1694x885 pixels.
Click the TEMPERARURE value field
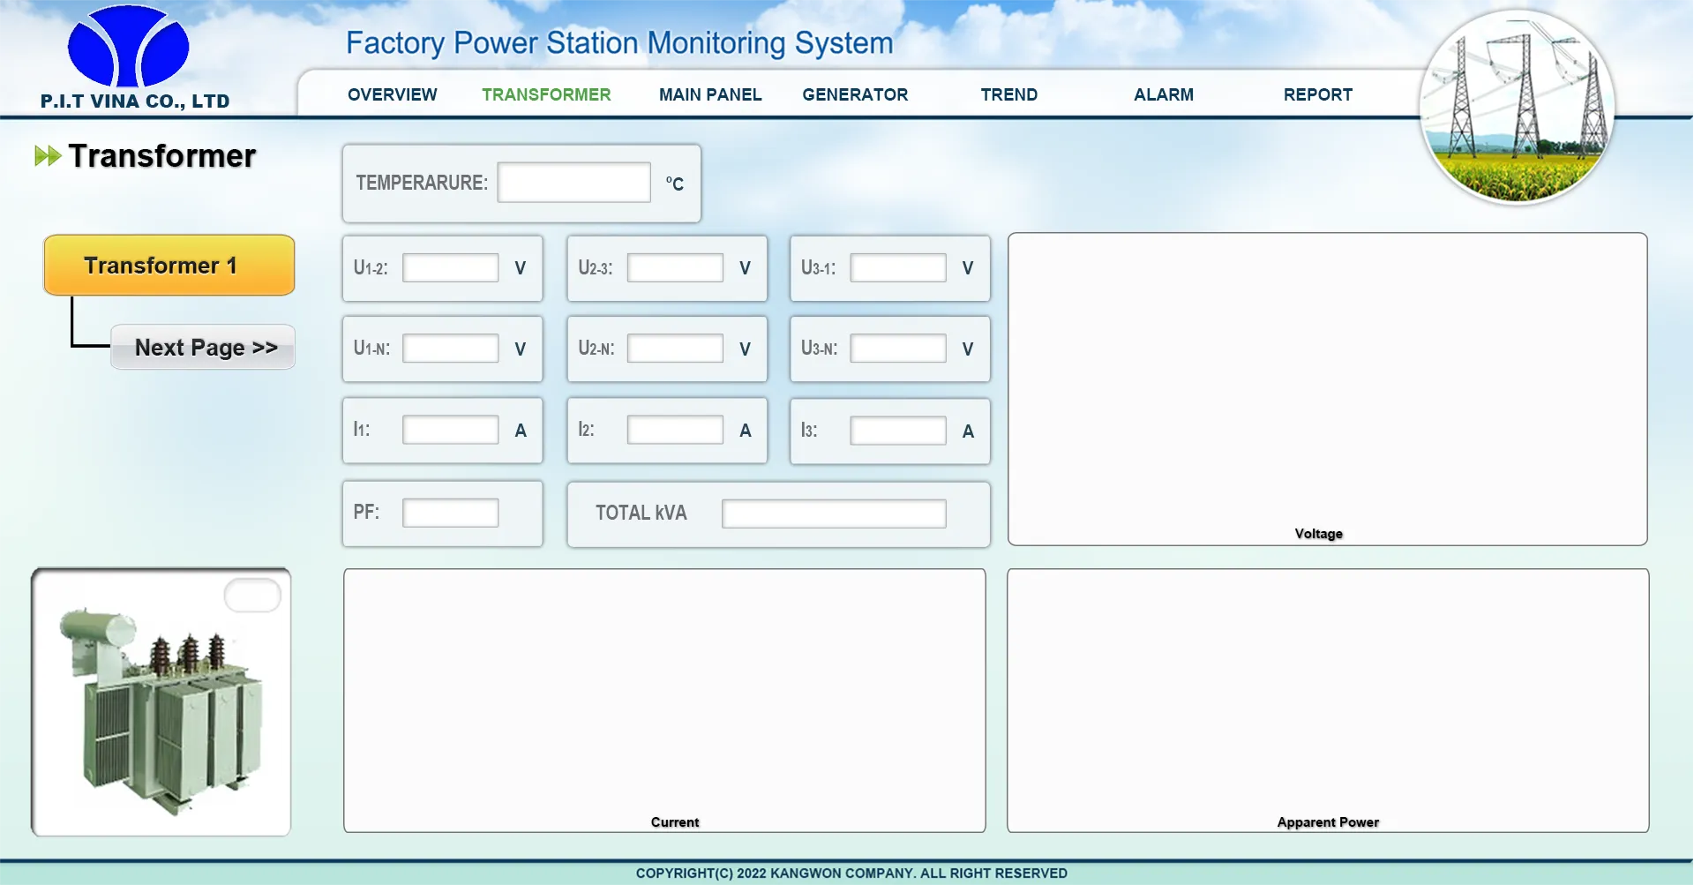click(574, 183)
